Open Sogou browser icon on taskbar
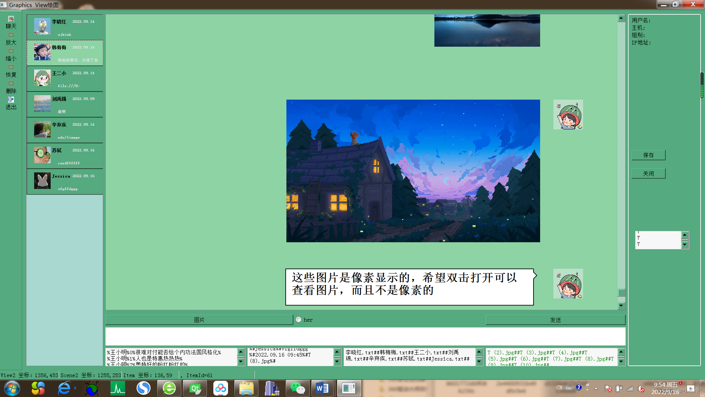 (144, 388)
